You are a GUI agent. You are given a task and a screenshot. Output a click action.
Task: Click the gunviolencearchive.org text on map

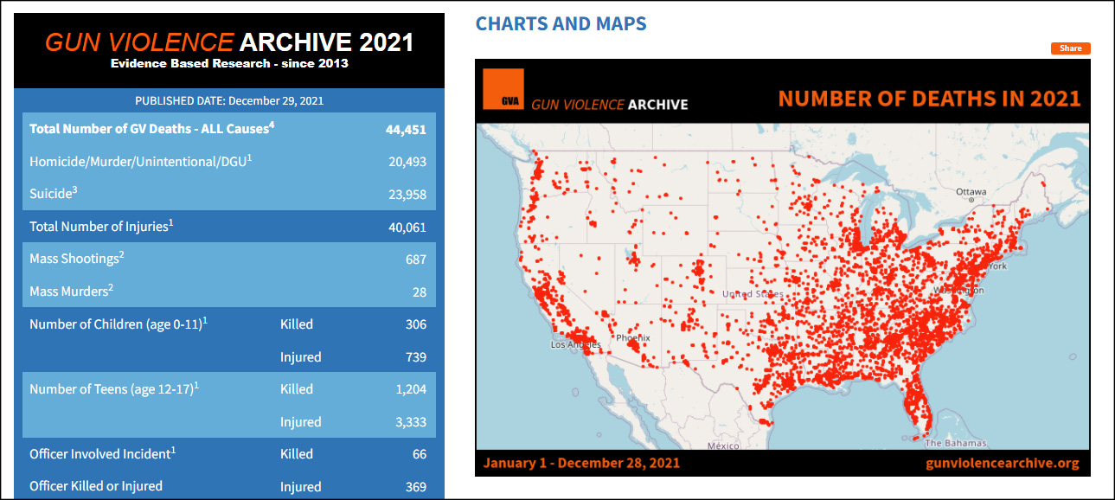[x=1003, y=463]
